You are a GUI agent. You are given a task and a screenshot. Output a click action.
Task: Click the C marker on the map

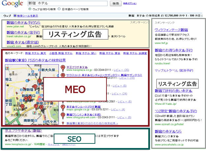pyautogui.click(x=35, y=87)
